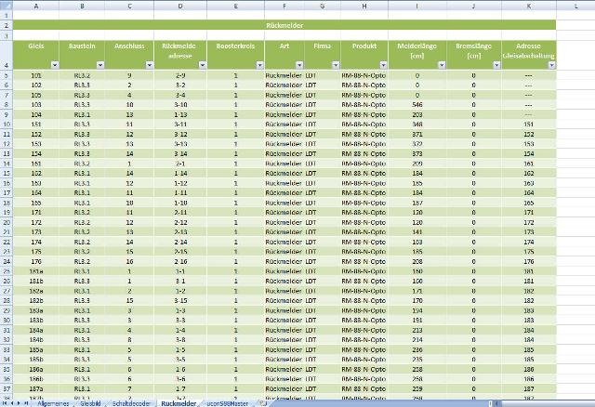The image size is (595, 407).
Task: Open the Gleis column filter dropdown
Action: [54, 65]
